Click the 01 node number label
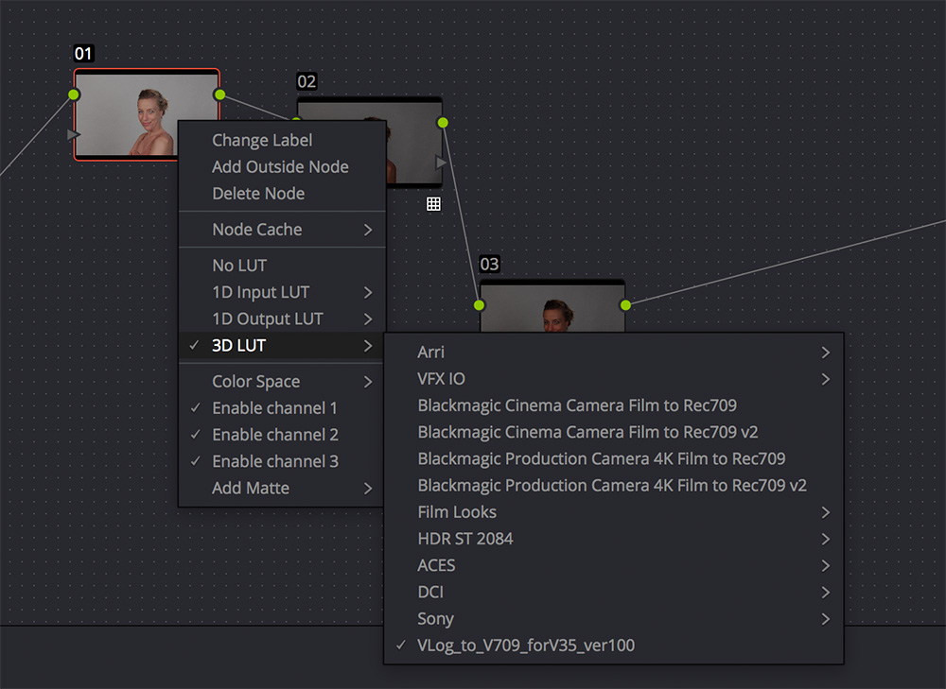The width and height of the screenshot is (946, 689). [x=83, y=54]
